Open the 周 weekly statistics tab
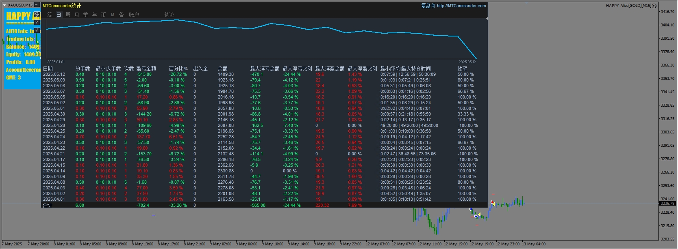This screenshot has width=678, height=249. click(x=67, y=15)
